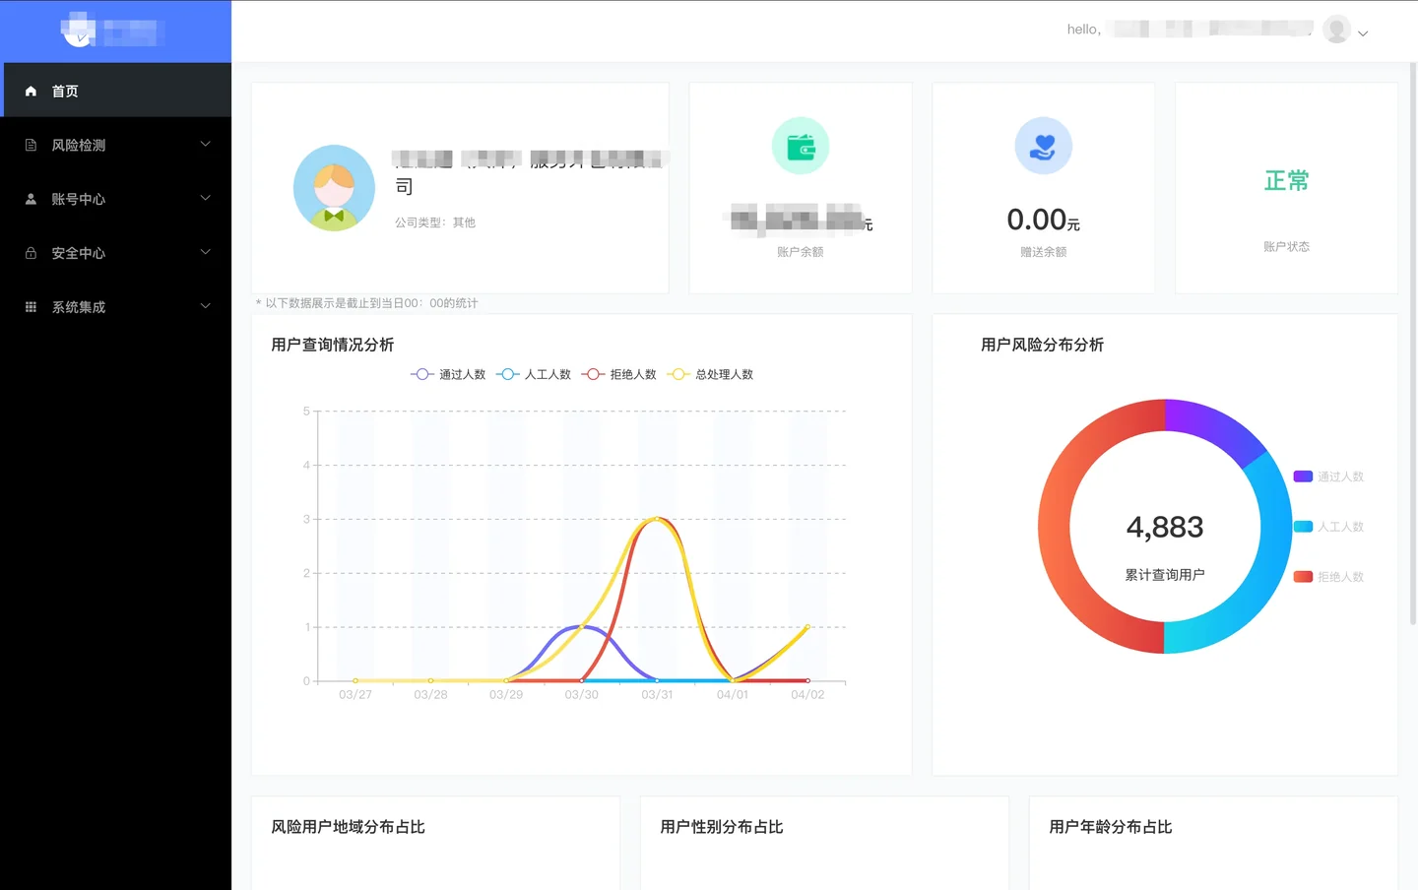Click the 首页 home icon
The height and width of the screenshot is (890, 1418).
tap(32, 90)
